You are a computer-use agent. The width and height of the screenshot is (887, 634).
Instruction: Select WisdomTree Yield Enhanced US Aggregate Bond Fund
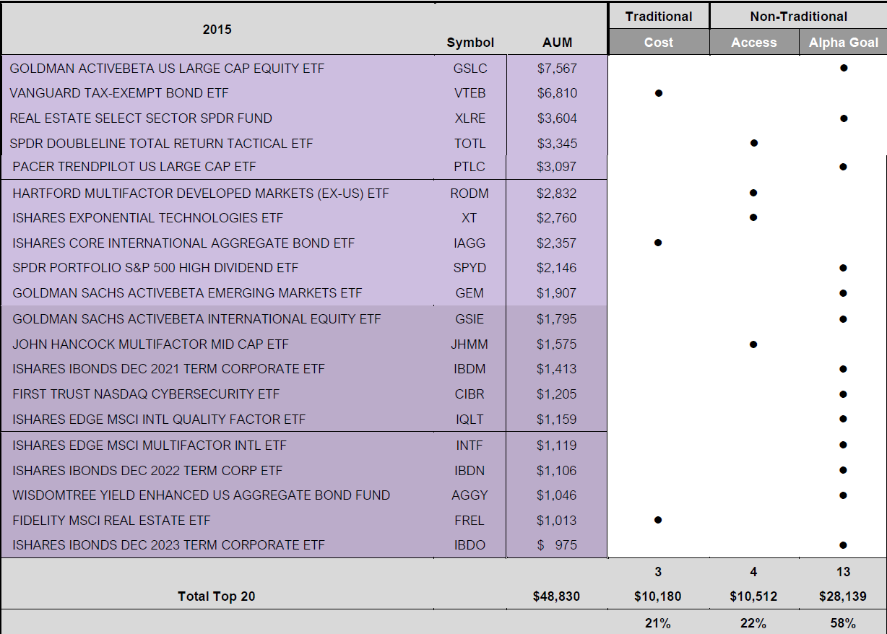[201, 495]
